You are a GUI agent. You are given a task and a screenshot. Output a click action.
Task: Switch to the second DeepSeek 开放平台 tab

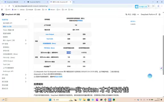(38, 2)
